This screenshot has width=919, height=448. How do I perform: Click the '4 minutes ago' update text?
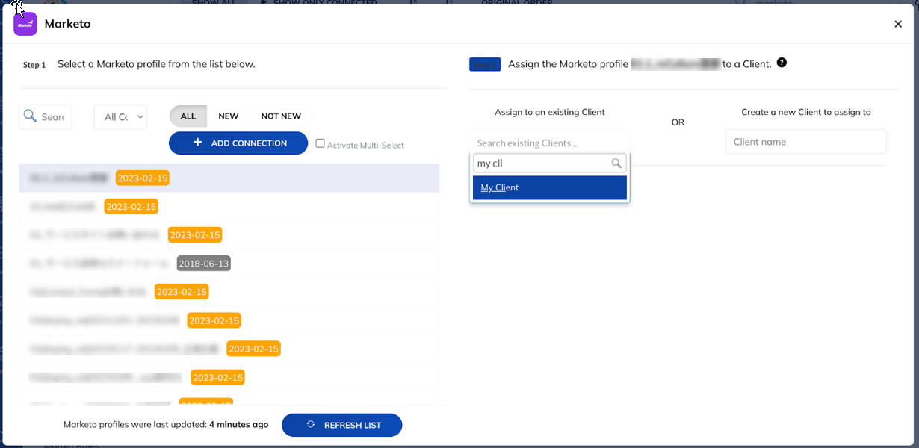click(x=239, y=425)
